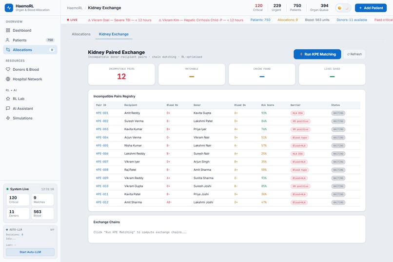The height and width of the screenshot is (262, 393).
Task: Click the Hospital Network globe icon
Action: [8, 79]
